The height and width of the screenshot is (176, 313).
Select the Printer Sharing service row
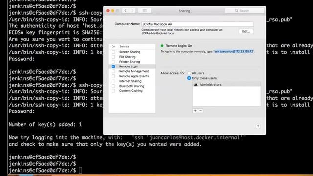(132, 62)
